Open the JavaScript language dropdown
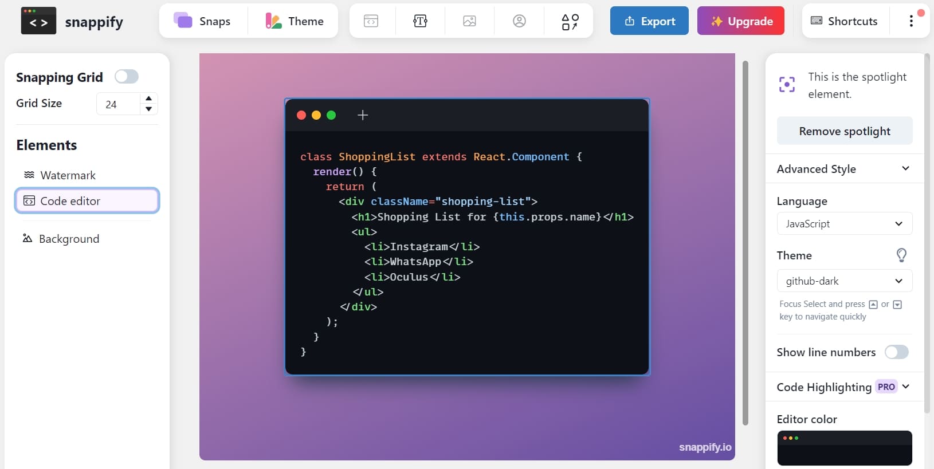 pyautogui.click(x=844, y=224)
